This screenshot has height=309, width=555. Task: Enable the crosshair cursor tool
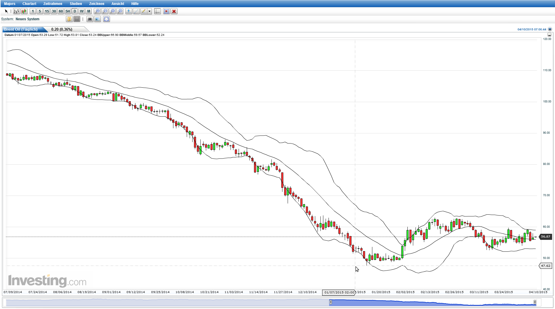(x=157, y=11)
